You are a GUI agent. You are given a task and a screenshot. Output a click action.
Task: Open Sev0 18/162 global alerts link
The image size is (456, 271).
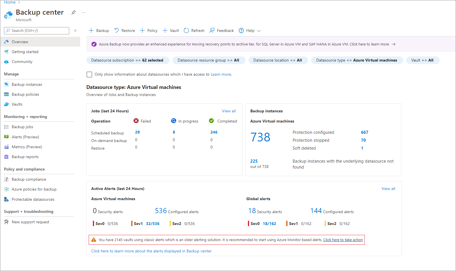[269, 224]
